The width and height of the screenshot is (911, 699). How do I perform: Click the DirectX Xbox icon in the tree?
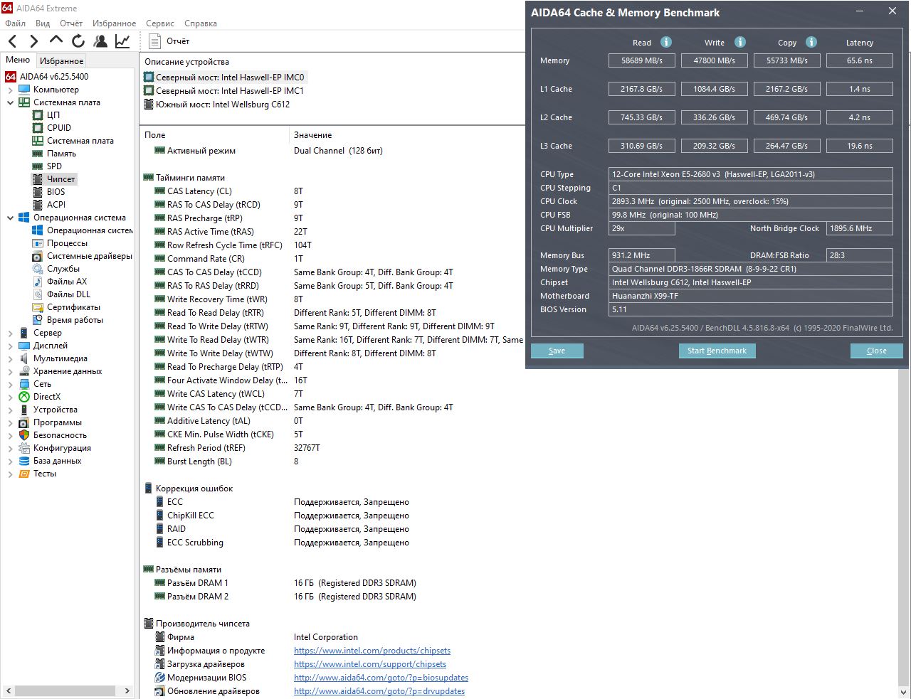[x=24, y=397]
